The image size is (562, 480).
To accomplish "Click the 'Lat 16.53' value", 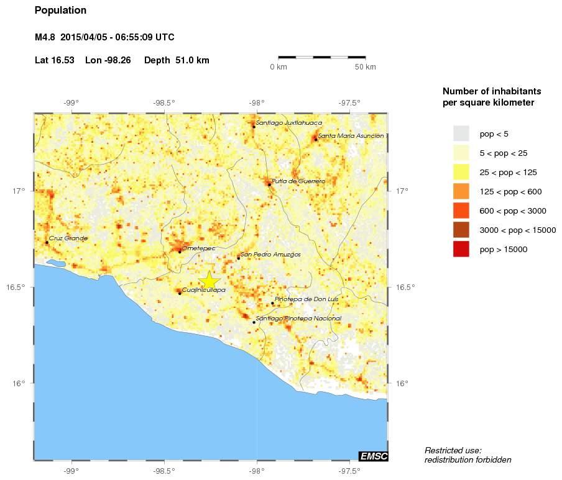I will click(x=55, y=60).
